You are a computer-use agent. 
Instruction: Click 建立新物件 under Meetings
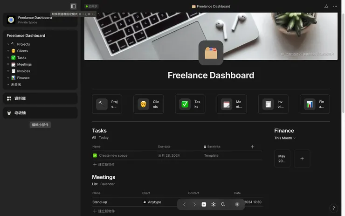[x=104, y=211]
